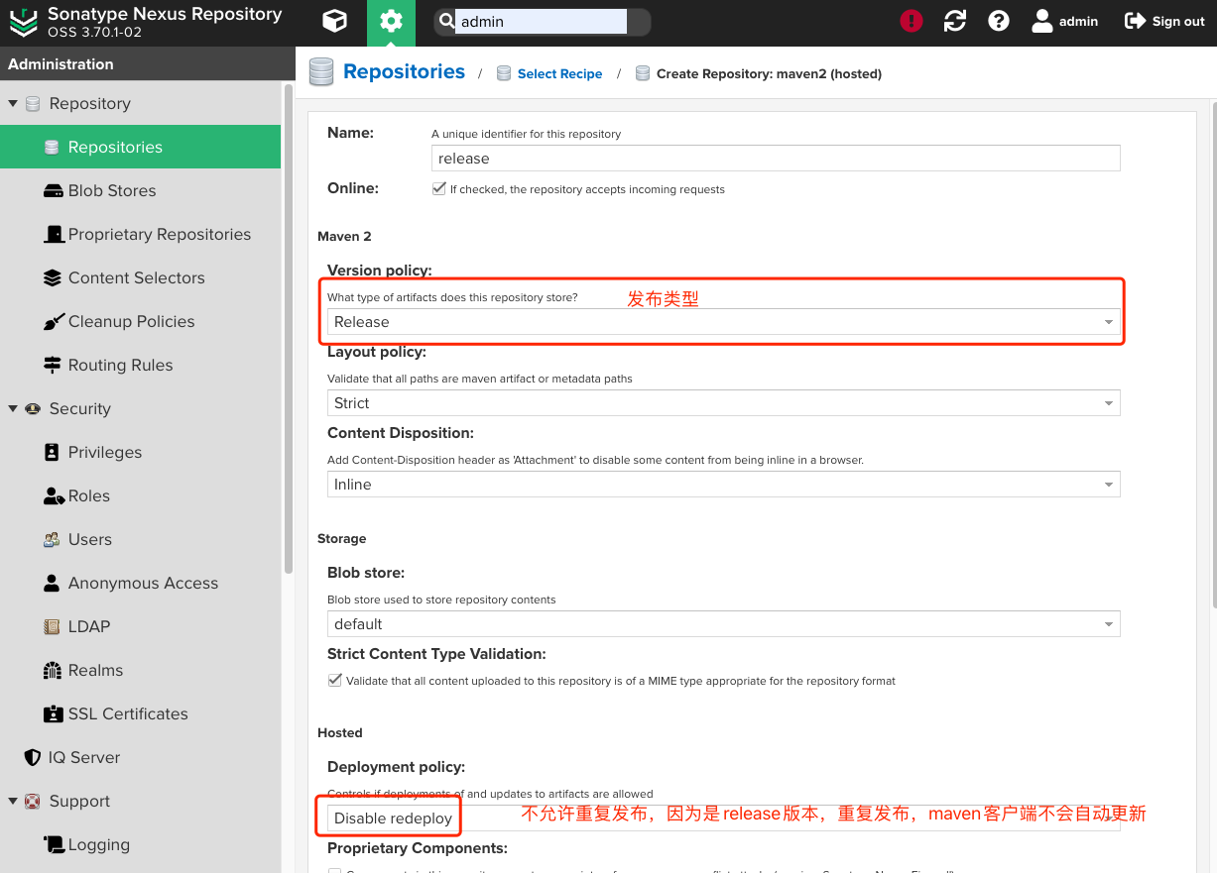Toggle Strict Content Type Validation checkbox
1217x873 pixels.
334,681
